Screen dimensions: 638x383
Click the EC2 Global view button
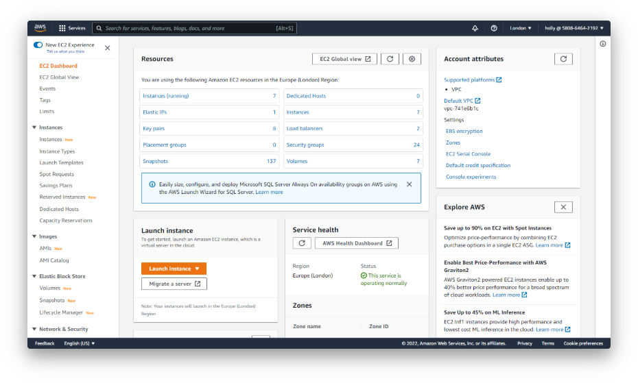tap(344, 59)
